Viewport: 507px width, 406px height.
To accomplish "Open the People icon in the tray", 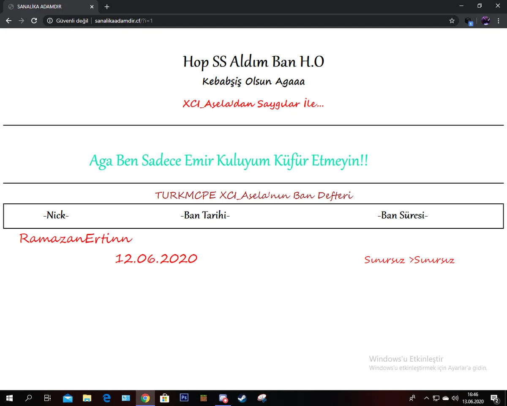I will click(412, 398).
